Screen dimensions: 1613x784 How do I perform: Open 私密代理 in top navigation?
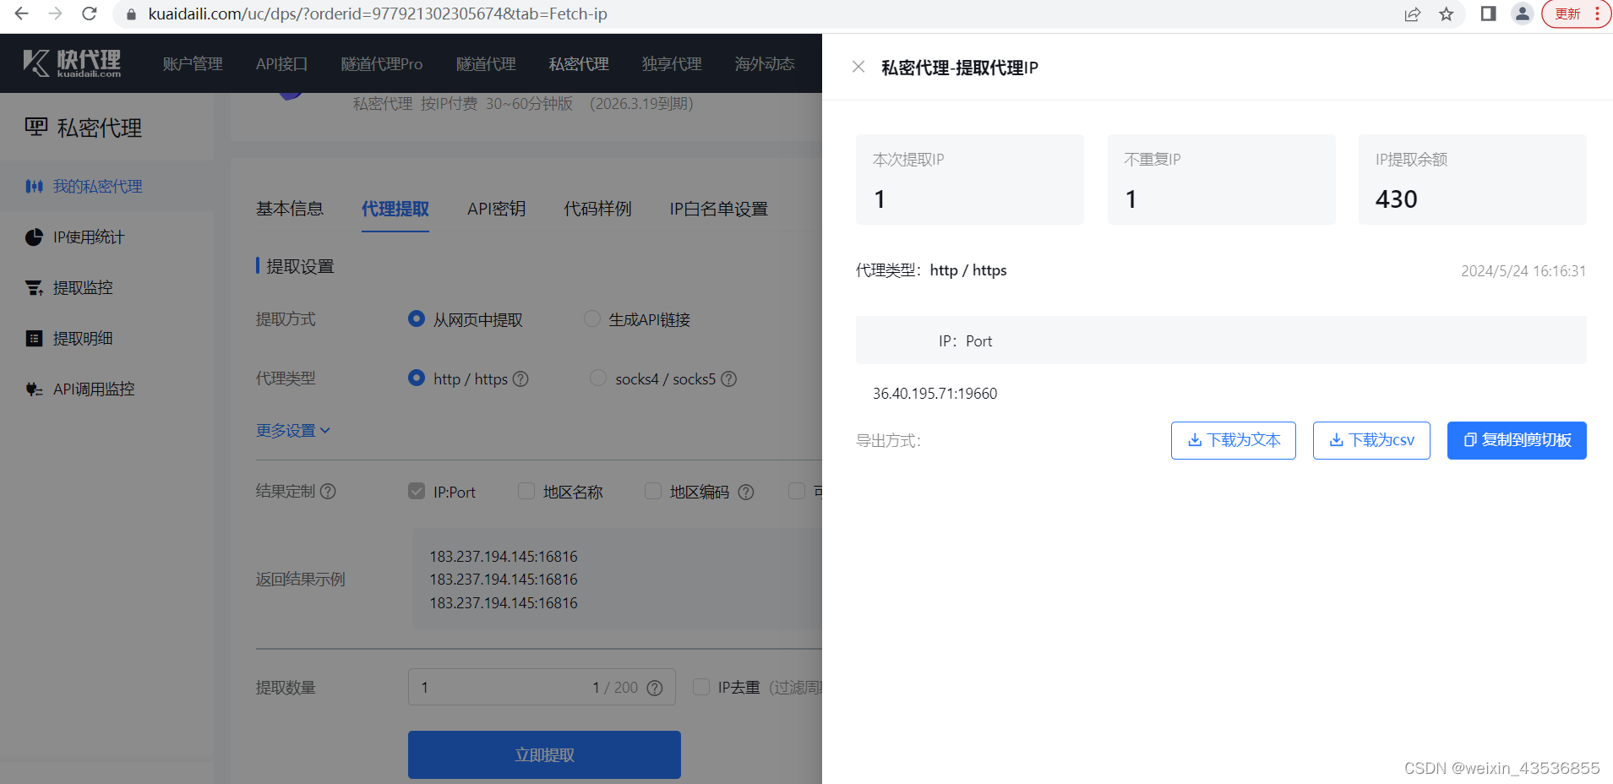(579, 64)
